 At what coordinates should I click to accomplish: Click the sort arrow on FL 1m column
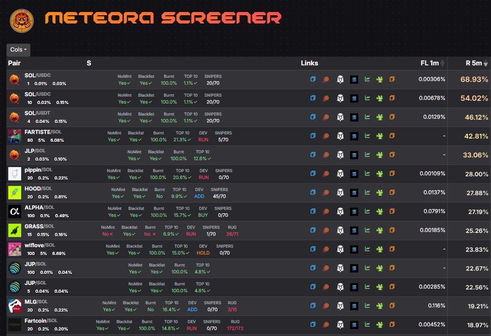(x=442, y=63)
